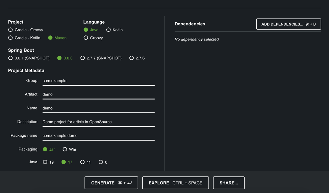The width and height of the screenshot is (329, 194).
Task: Select Maven as project type
Action: pyautogui.click(x=50, y=38)
